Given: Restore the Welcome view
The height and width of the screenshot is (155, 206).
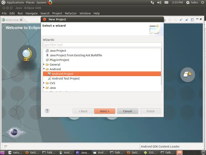Looking at the screenshot, I should point(201,19).
